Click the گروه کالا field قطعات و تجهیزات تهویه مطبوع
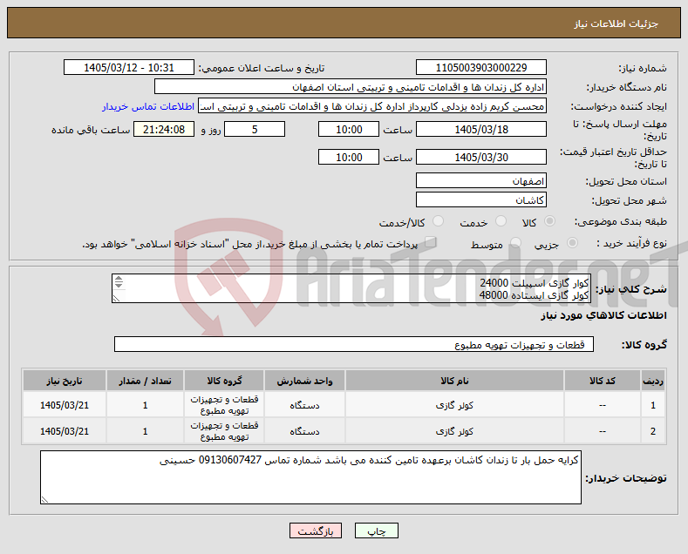 [x=354, y=344]
